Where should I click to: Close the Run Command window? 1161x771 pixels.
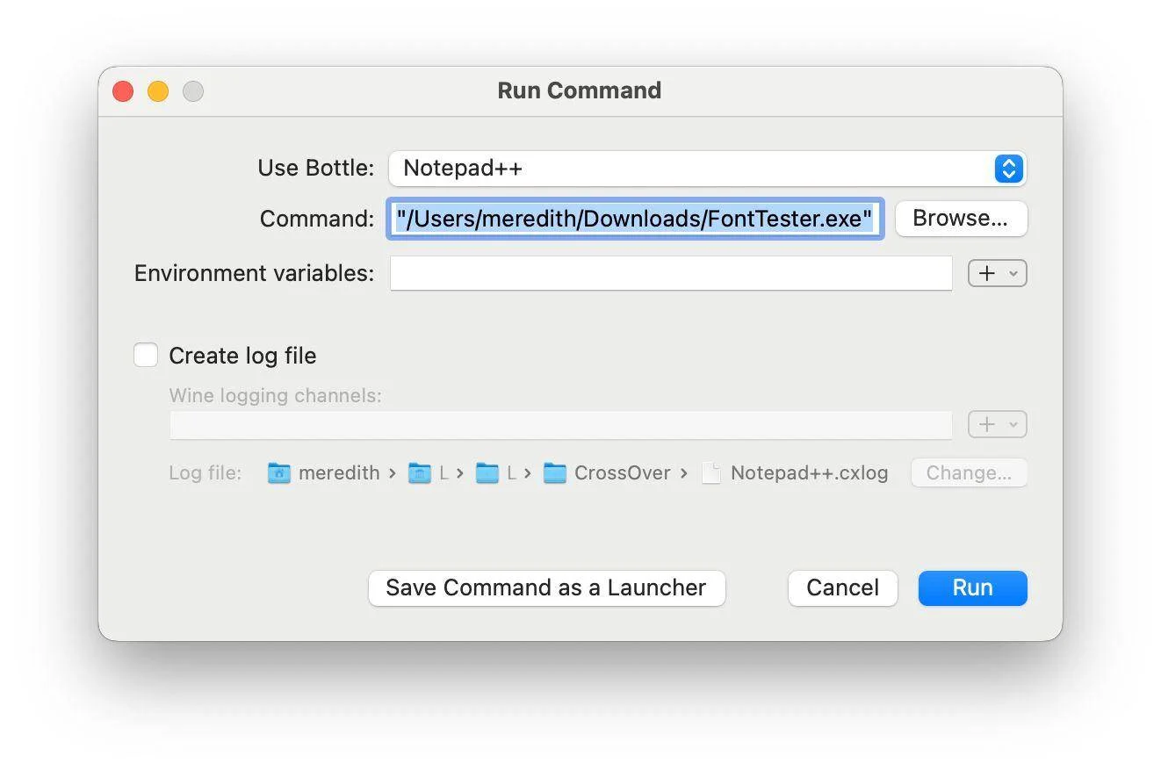[x=123, y=91]
